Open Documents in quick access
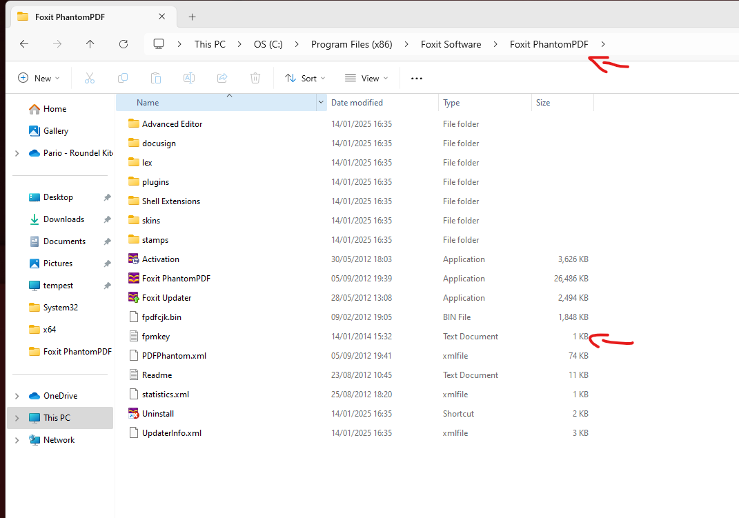Viewport: 739px width, 518px height. point(57,241)
